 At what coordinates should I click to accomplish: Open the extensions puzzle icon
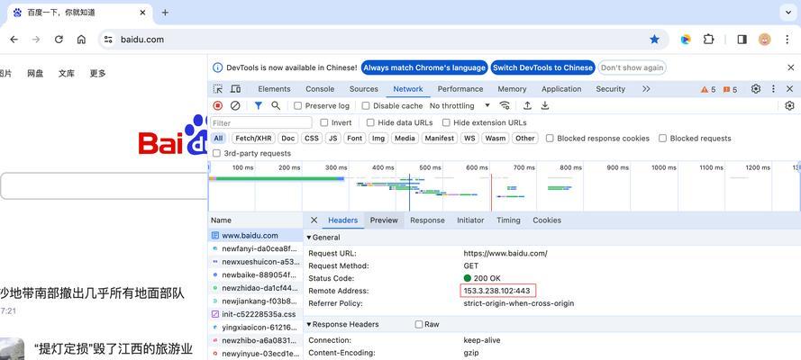[708, 40]
